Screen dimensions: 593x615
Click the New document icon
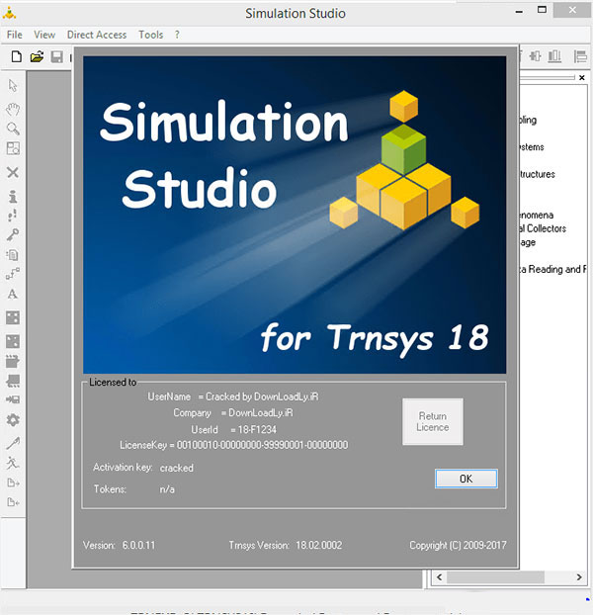point(15,56)
